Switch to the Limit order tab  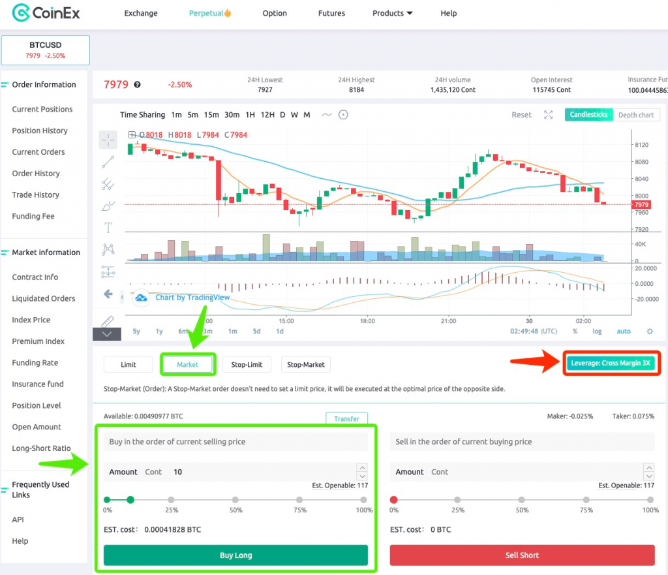(129, 364)
